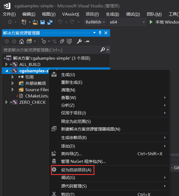179x196 pixels.
Task: Open the 分析(Z) submenu
Action: tap(109, 105)
